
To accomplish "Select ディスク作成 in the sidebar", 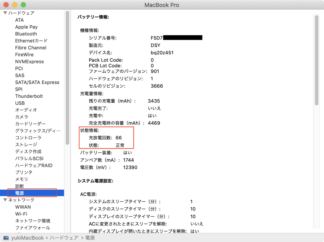I will (28, 152).
